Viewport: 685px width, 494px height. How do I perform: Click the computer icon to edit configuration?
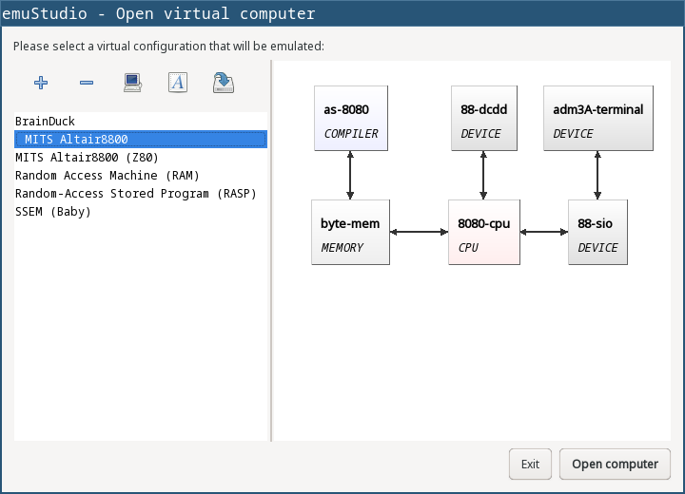pos(132,83)
